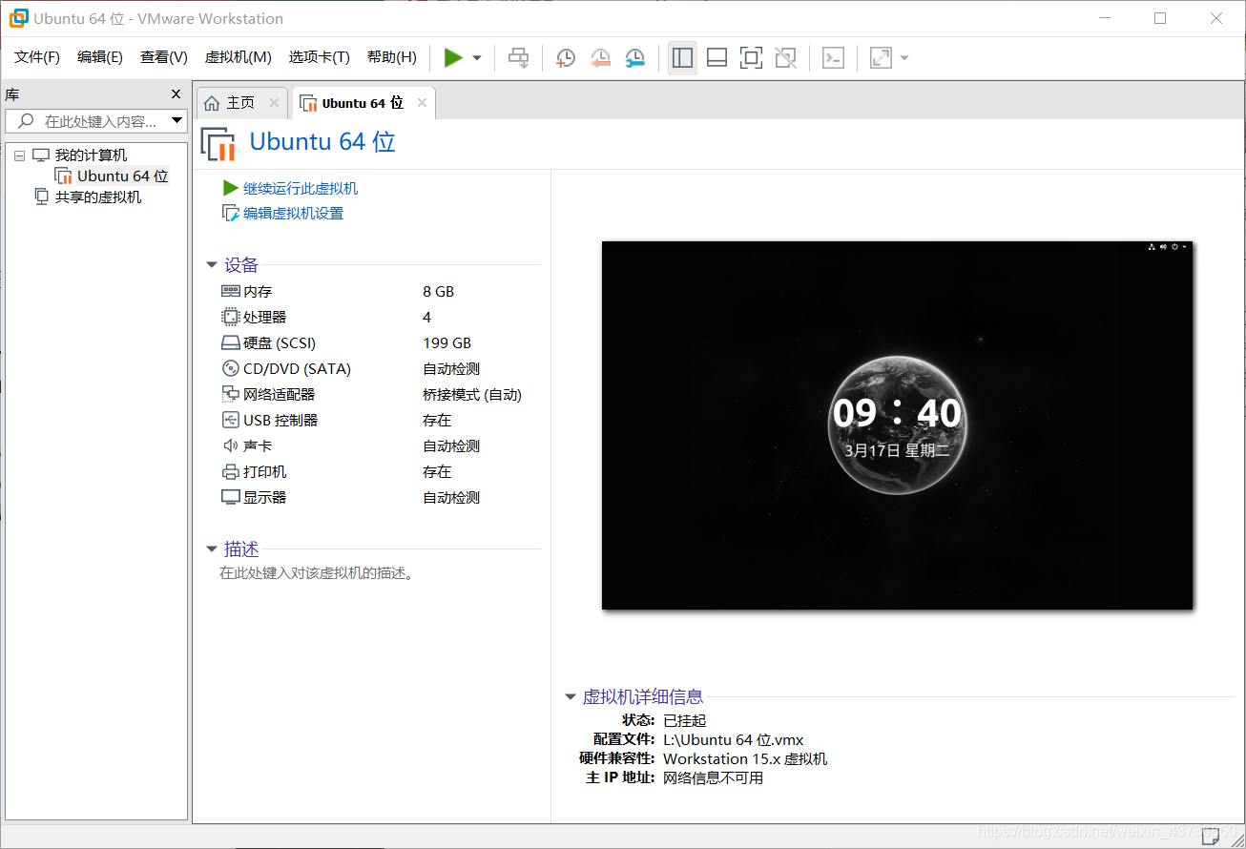Click the library search input field
The image size is (1246, 849).
coord(95,120)
